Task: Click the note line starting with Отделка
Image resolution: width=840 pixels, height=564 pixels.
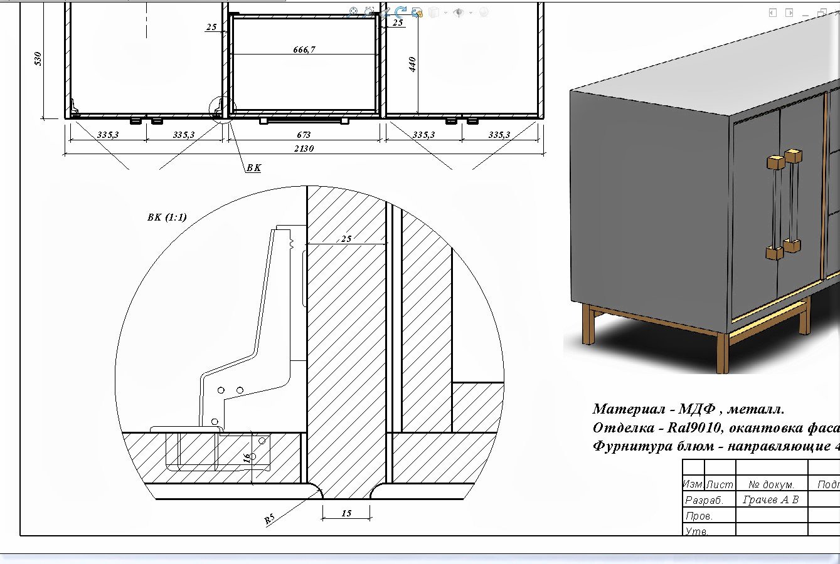Action: pos(716,428)
